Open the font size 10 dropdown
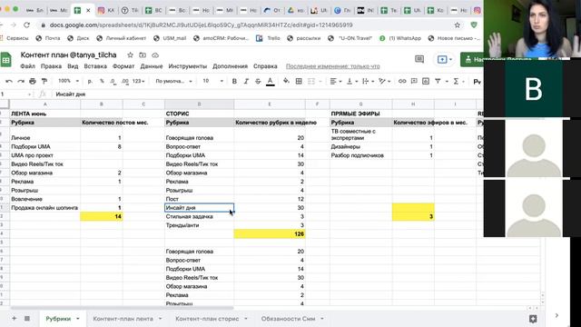Viewport: 581px width, 327px height. [212, 81]
